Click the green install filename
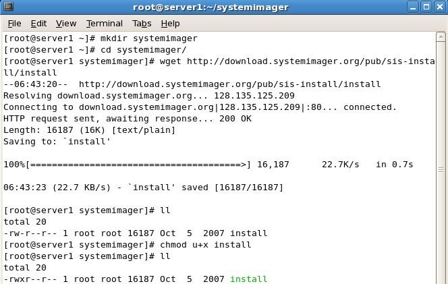The height and width of the screenshot is (284, 448). [248, 279]
